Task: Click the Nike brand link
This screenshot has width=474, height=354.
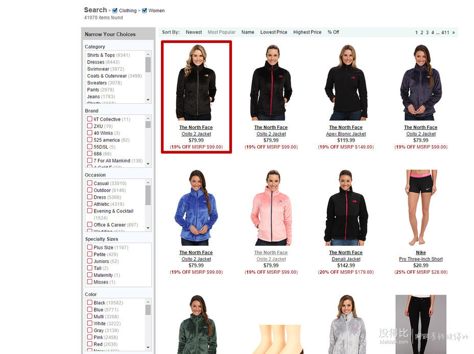Action: [x=421, y=252]
